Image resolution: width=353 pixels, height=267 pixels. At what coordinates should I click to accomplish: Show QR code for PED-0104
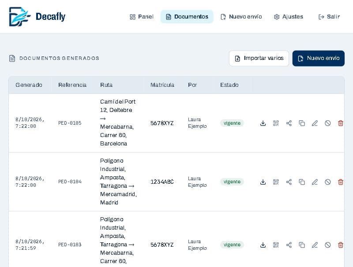tap(276, 182)
